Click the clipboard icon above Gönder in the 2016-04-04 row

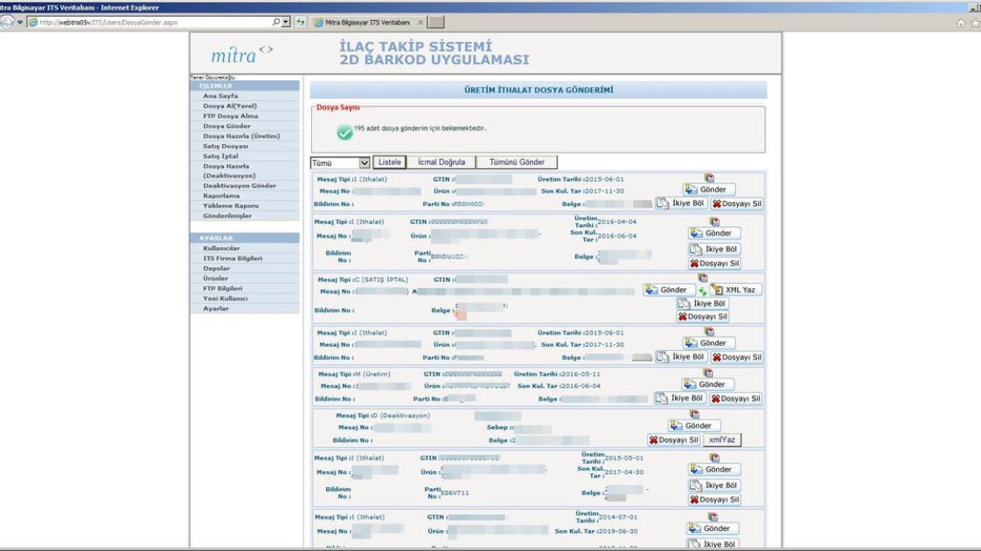(x=714, y=221)
